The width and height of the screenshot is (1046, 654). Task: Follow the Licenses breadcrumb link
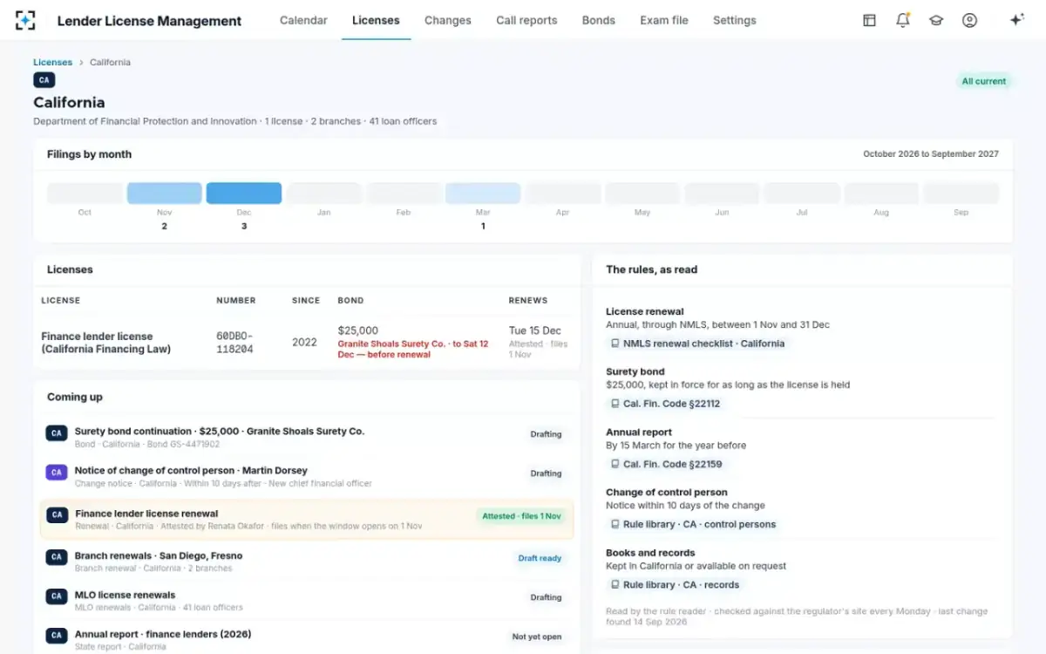coord(52,62)
